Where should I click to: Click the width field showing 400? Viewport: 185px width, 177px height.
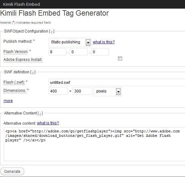[x=58, y=91]
